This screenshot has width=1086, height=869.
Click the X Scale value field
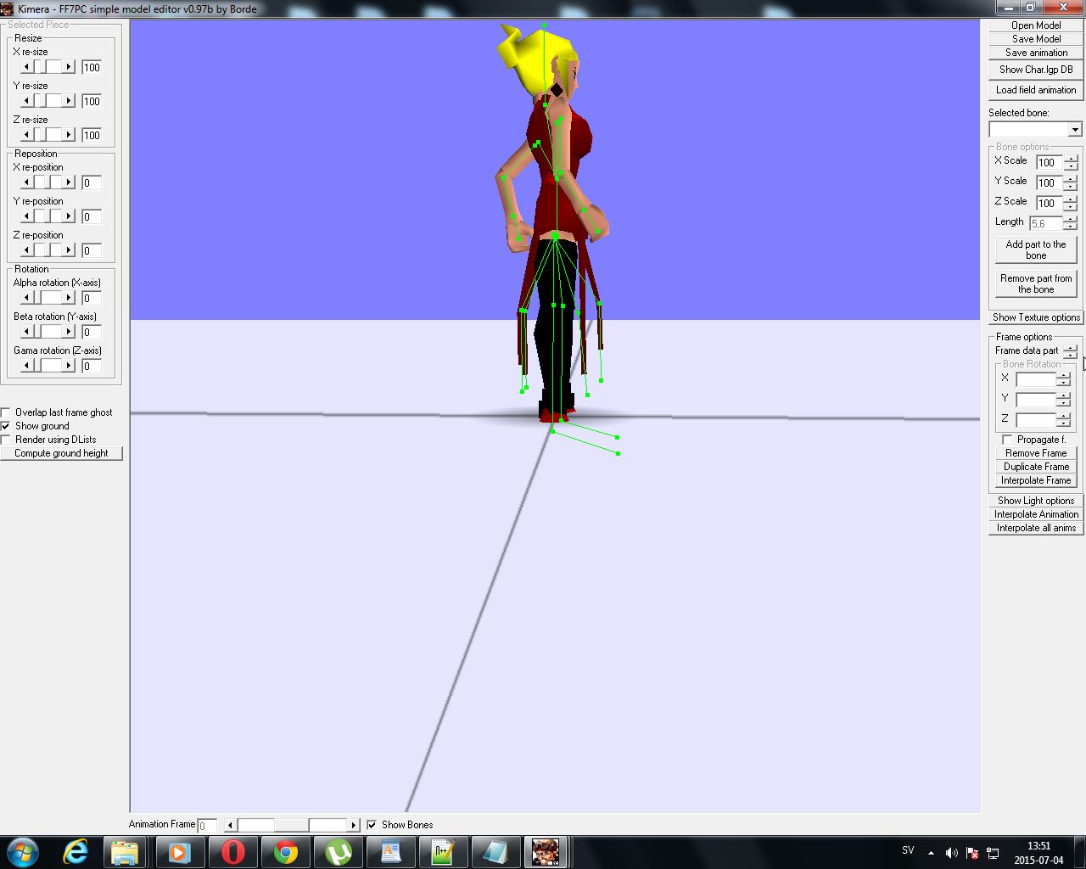tap(1050, 162)
